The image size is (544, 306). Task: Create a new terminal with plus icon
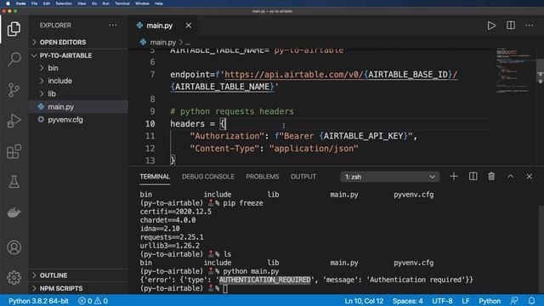coord(453,177)
